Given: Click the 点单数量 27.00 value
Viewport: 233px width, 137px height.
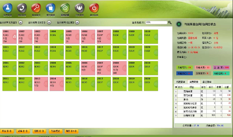Looking at the screenshot, I should (196, 126).
